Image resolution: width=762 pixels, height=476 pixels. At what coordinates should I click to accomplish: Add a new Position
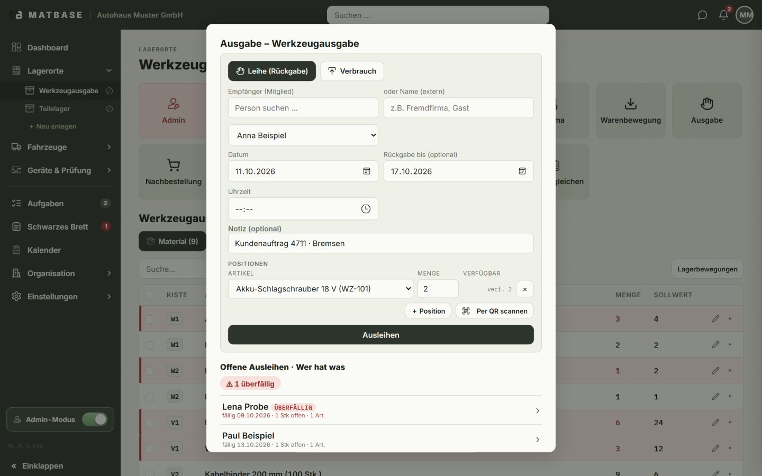tap(428, 311)
